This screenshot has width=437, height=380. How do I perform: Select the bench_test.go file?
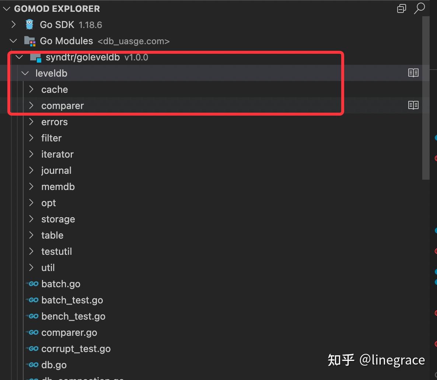click(73, 316)
